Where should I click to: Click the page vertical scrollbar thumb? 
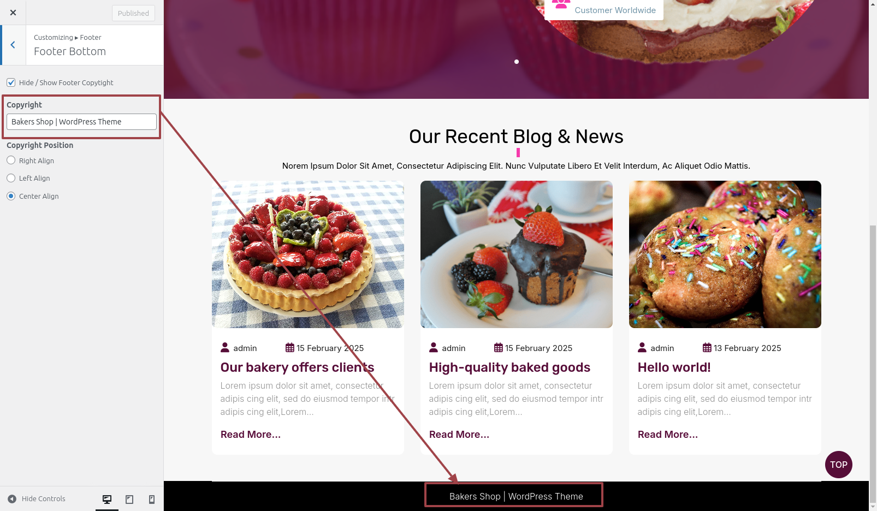[x=873, y=365]
